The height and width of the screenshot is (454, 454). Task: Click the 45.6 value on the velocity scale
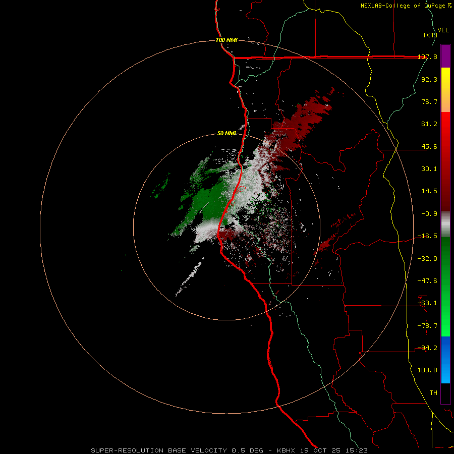pos(429,146)
